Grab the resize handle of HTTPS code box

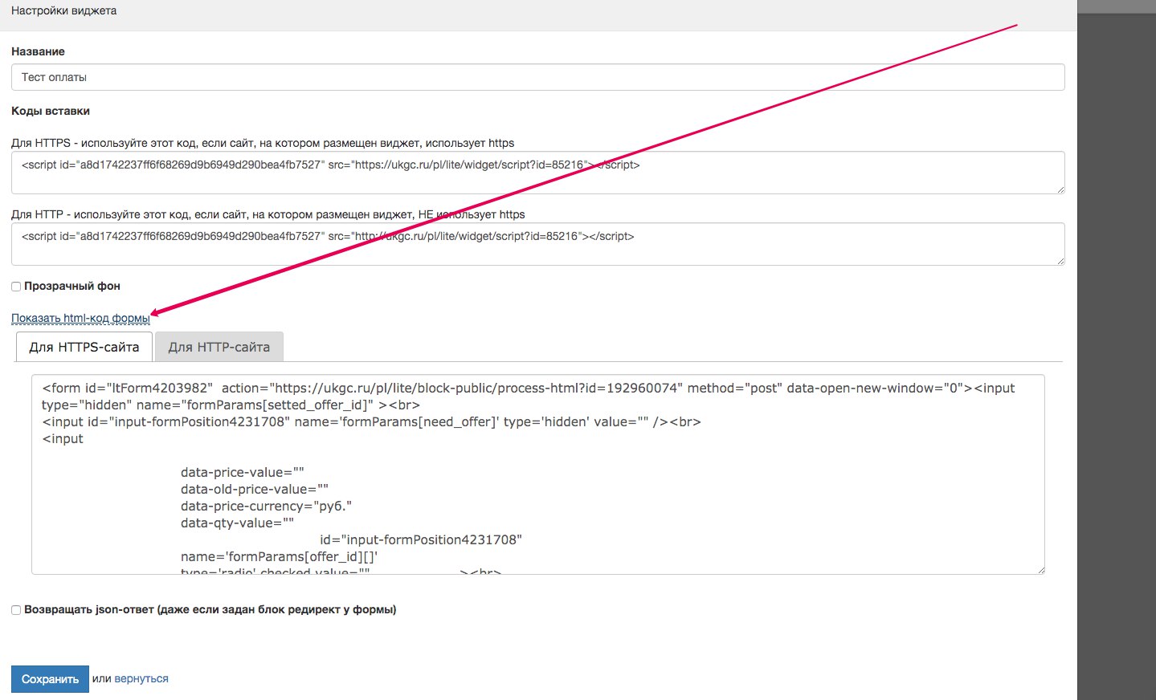[x=1060, y=189]
